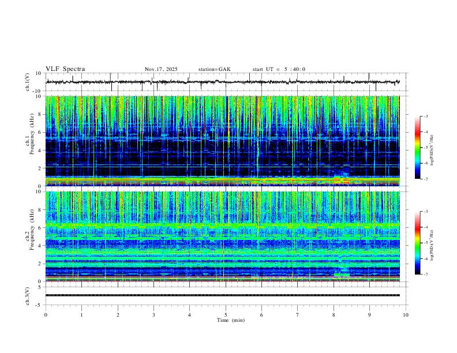Click the ch.2 spectrogram panel
The height and width of the screenshot is (353, 457).
[x=223, y=236]
